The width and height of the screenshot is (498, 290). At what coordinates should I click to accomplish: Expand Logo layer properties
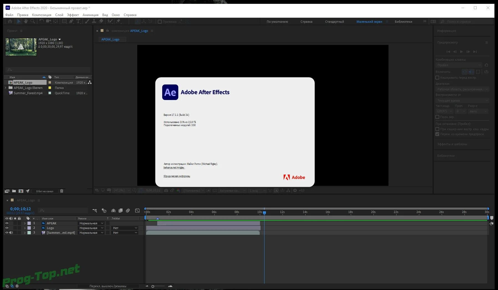25,228
